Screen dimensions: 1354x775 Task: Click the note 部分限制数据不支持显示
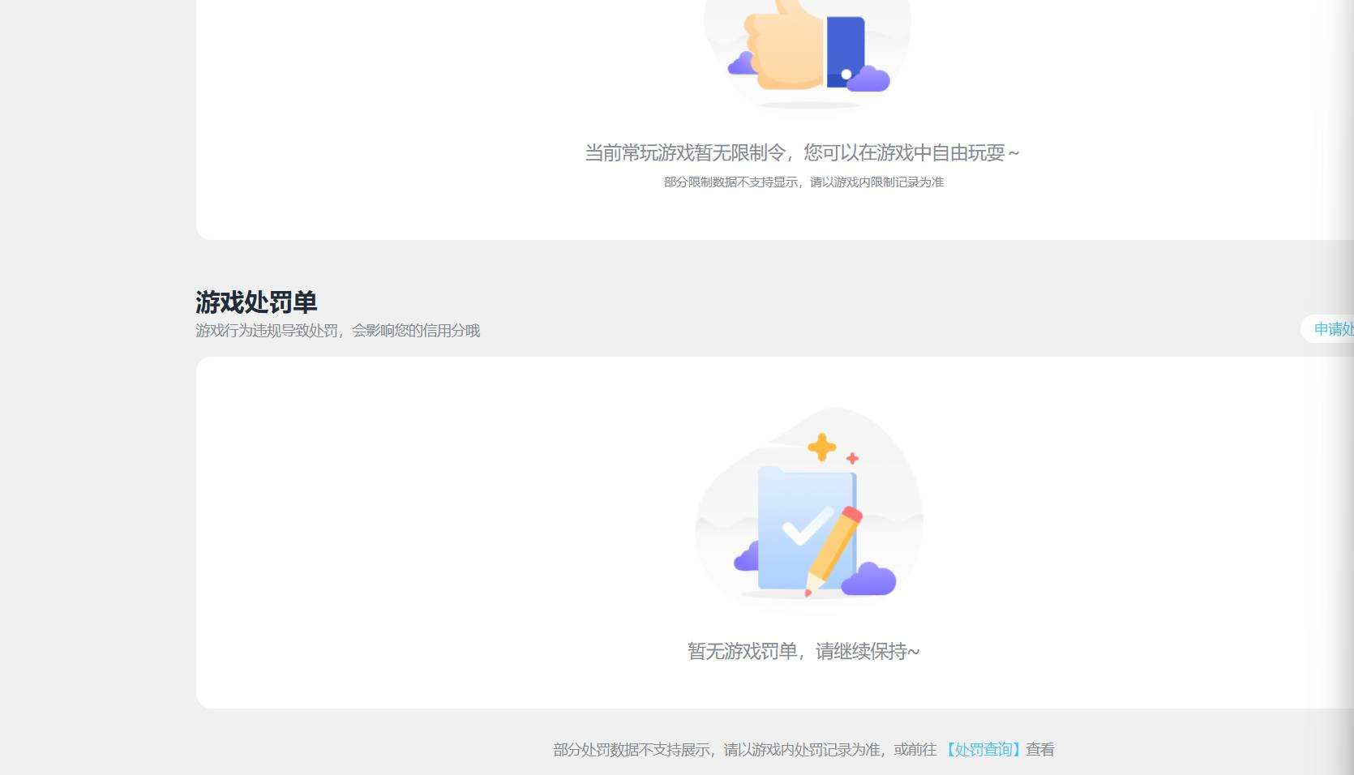pyautogui.click(x=731, y=182)
